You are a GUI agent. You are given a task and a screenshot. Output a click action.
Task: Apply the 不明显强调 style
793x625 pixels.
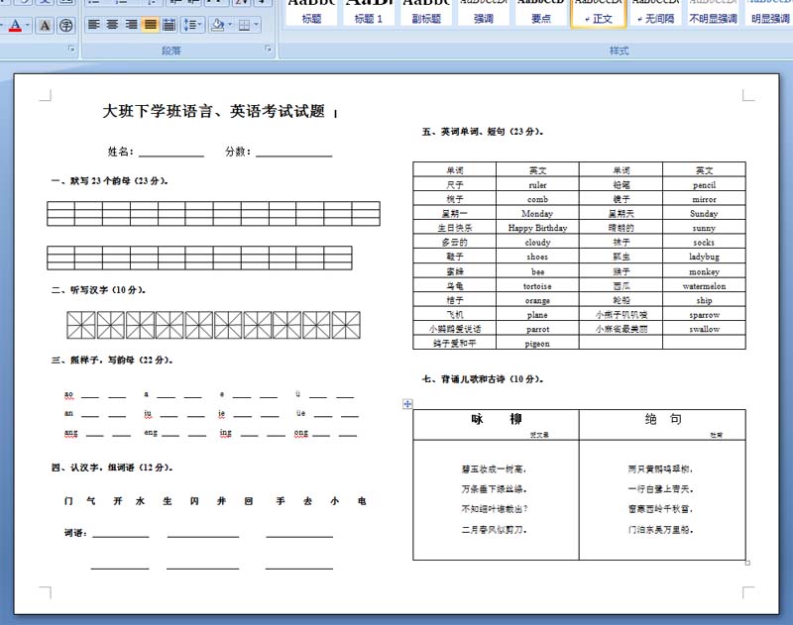pyautogui.click(x=713, y=12)
